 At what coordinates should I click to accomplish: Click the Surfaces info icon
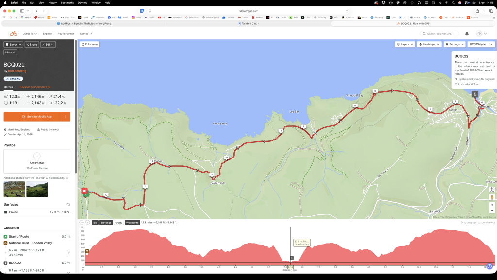click(68, 205)
